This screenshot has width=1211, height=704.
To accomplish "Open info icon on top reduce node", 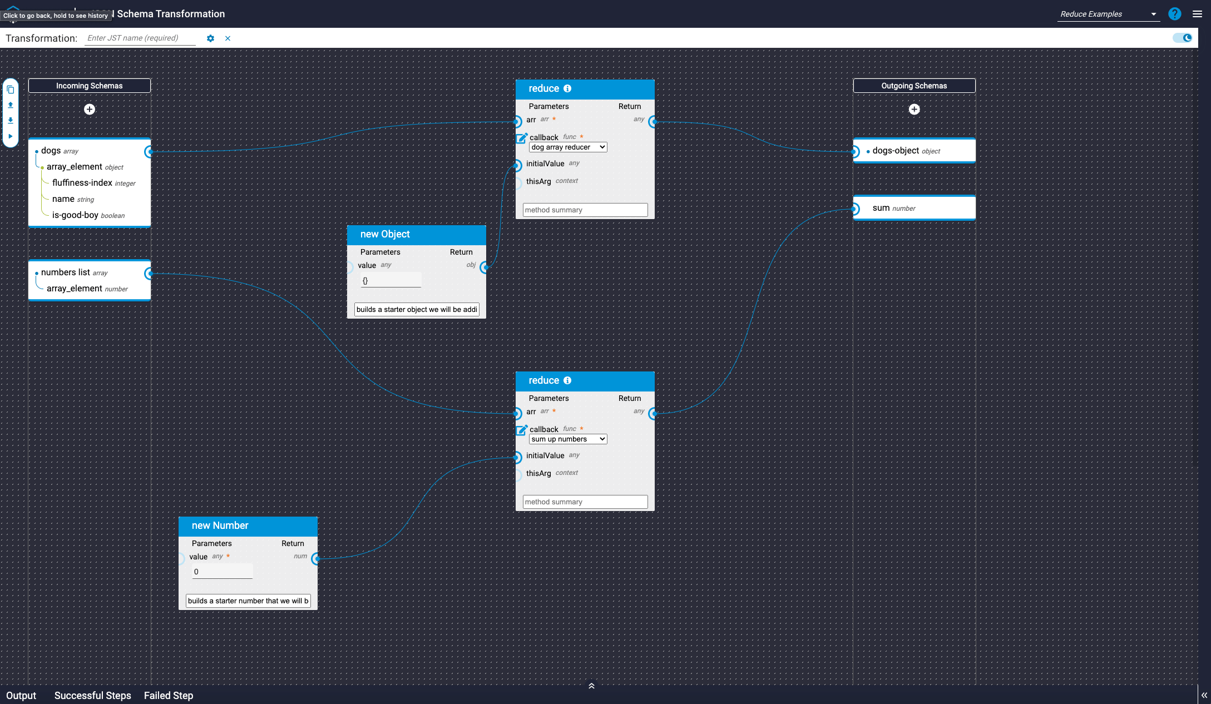I will pos(567,88).
